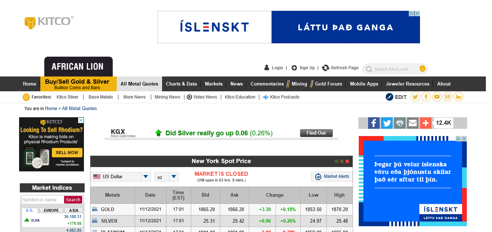Share page on Facebook share button
Screen dimensions: 492x232
click(374, 123)
